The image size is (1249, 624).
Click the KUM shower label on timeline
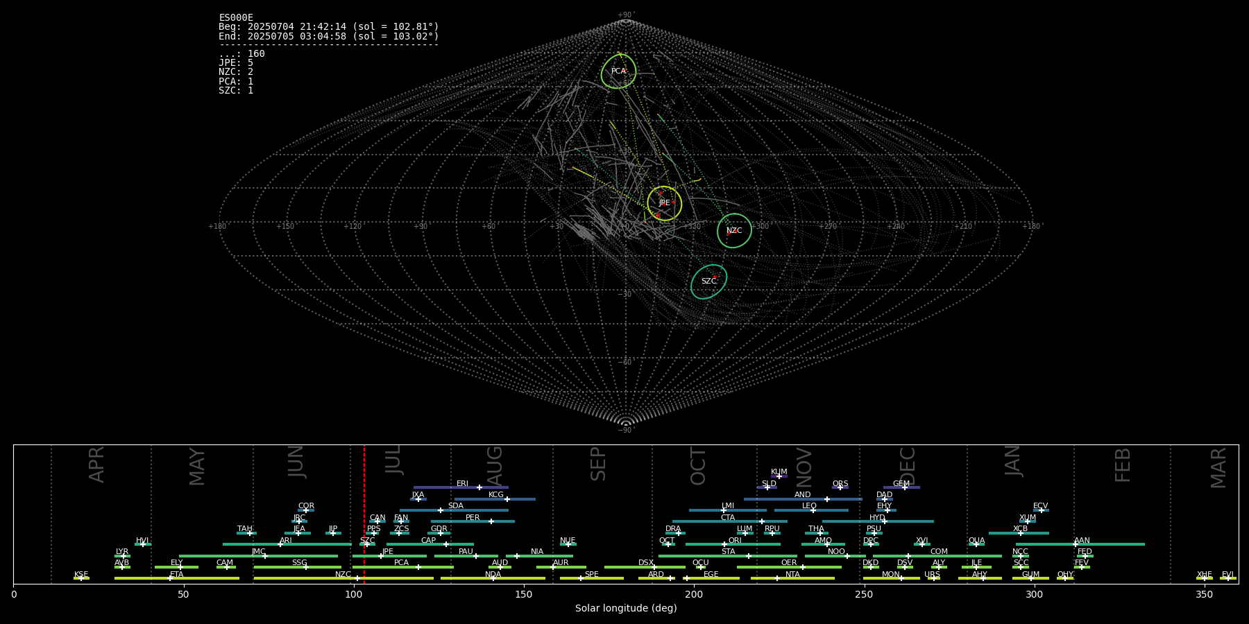779,472
